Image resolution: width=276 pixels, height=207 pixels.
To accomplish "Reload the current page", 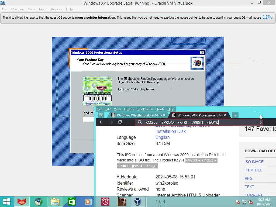I will coord(120,122).
